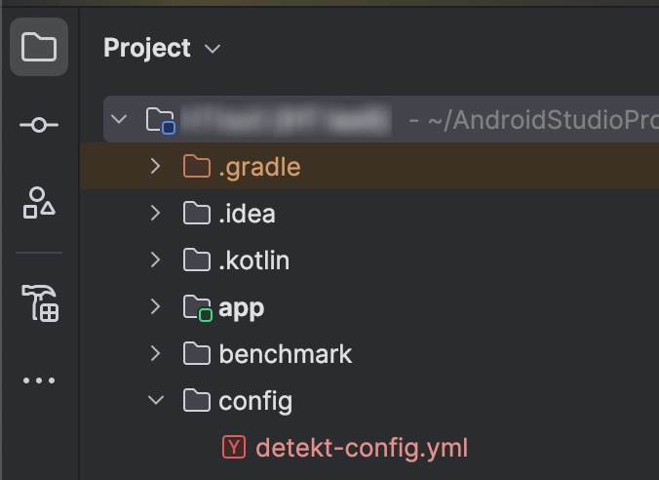Show more tool windows ellipsis
This screenshot has width=659, height=480.
[x=39, y=380]
